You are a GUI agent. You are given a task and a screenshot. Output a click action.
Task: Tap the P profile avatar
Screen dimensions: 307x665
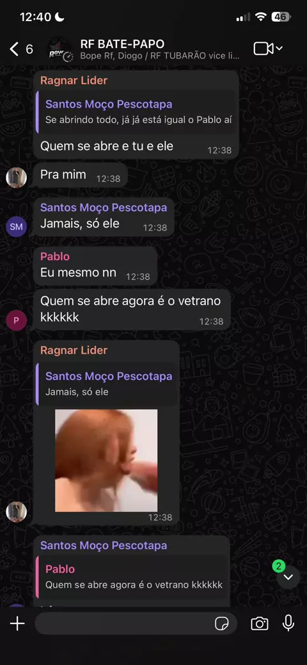pos(16,320)
